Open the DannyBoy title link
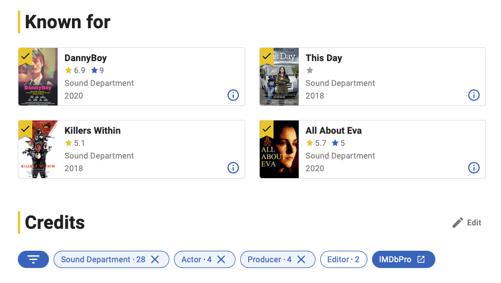 [86, 58]
